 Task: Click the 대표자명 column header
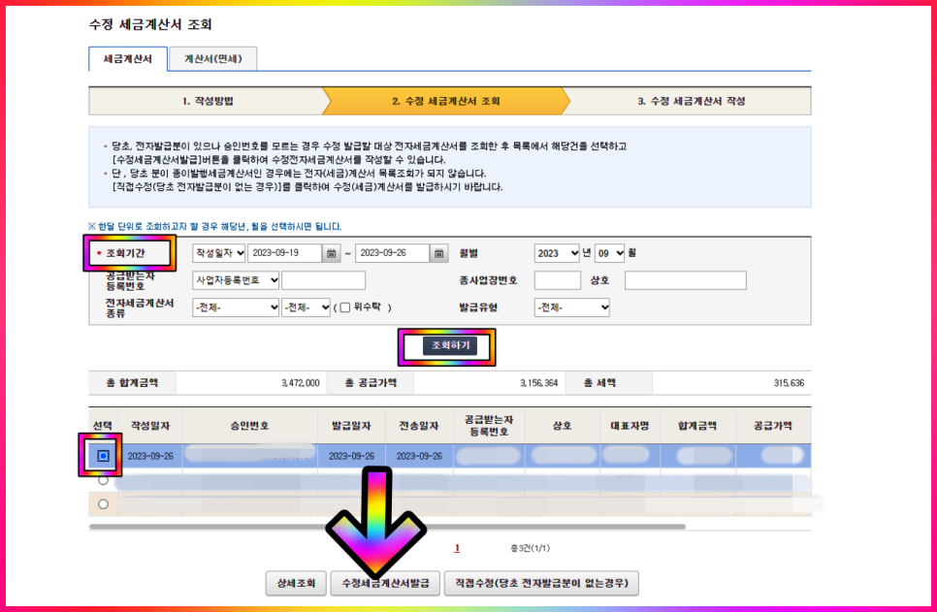pos(630,426)
